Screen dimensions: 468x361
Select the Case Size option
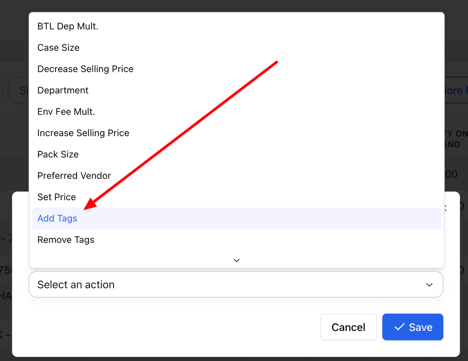pyautogui.click(x=58, y=48)
